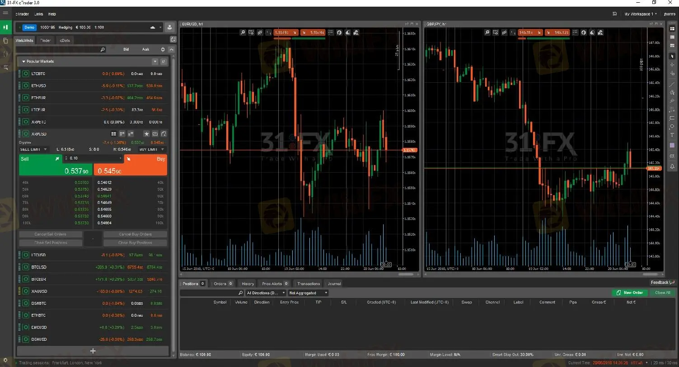Open the Not Aggregated dropdown
The height and width of the screenshot is (367, 679).
click(308, 293)
